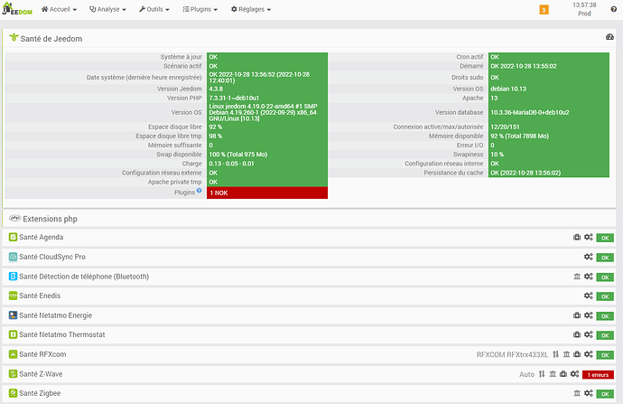The height and width of the screenshot is (404, 623).
Task: Click the medkit icon in Santé Z-Wave row
Action: (x=563, y=374)
